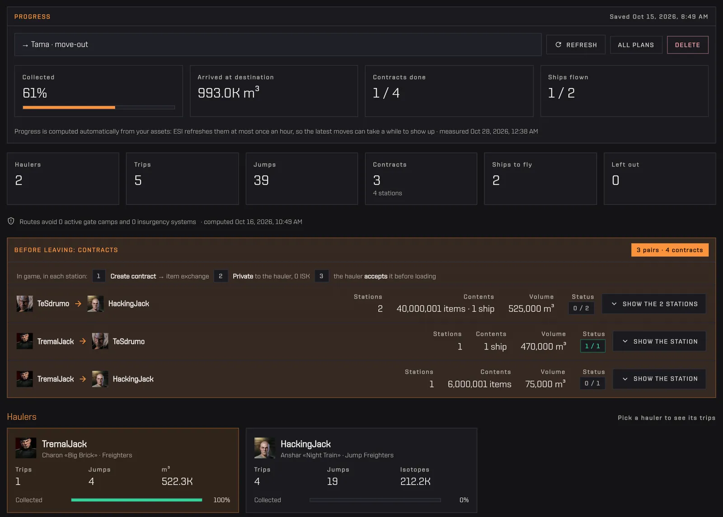Click Charon «Big Brick» · Freighters text
This screenshot has height=517, width=723.
click(87, 455)
